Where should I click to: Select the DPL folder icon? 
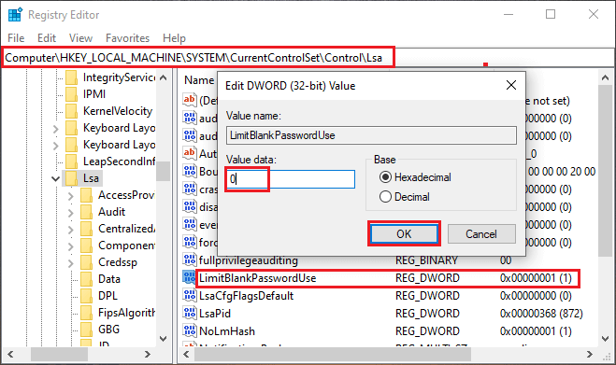pos(86,296)
